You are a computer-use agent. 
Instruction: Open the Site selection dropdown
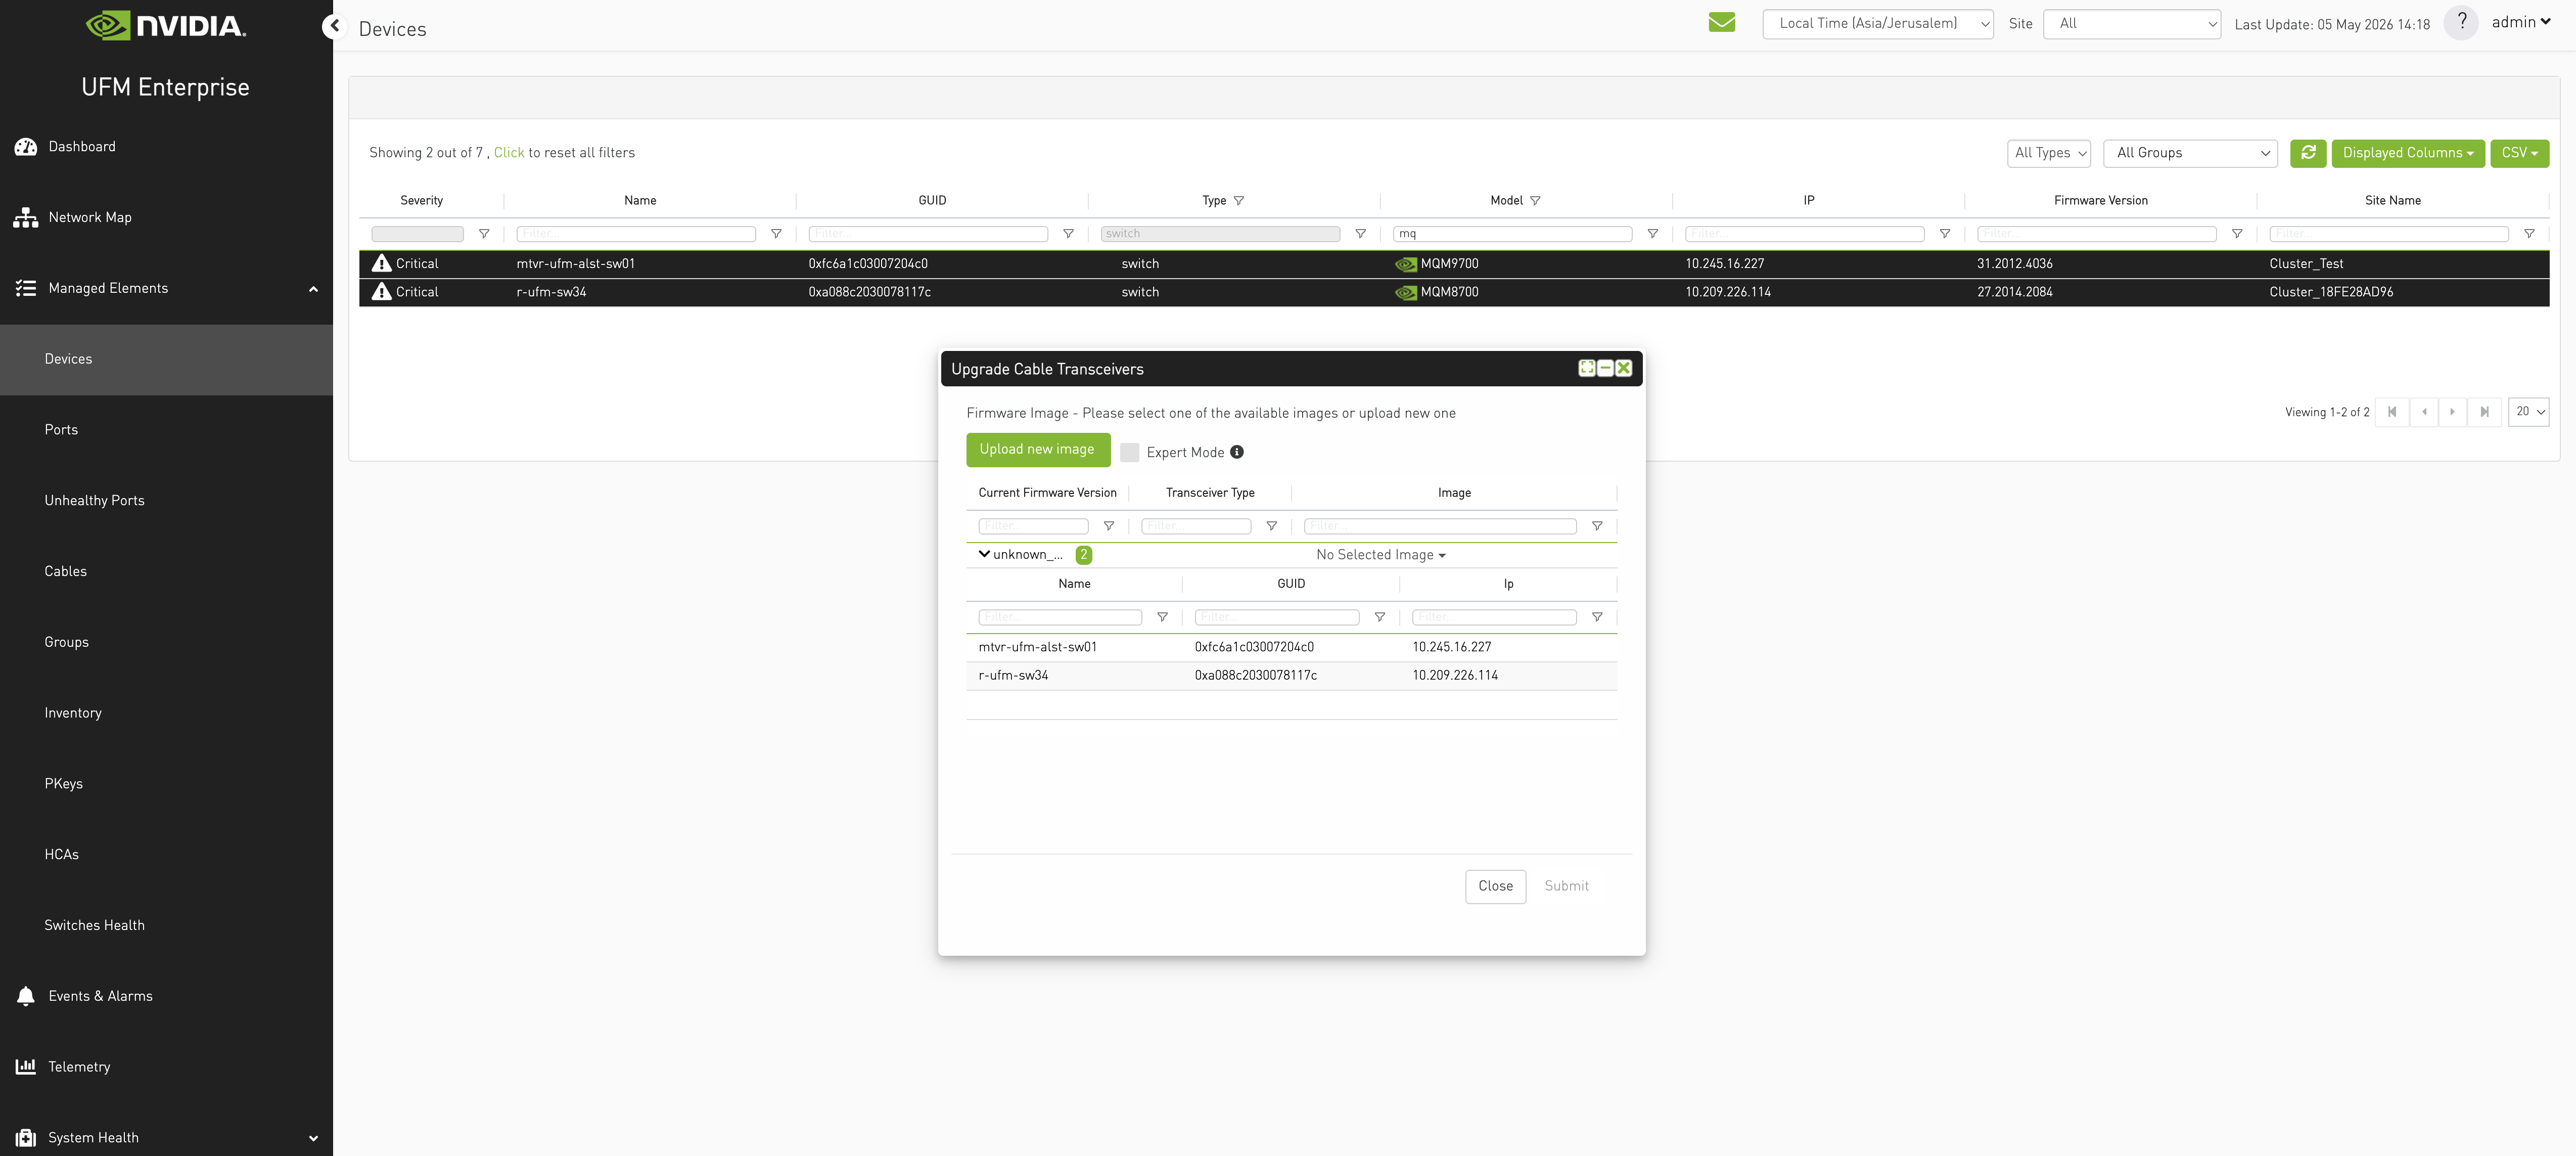click(2132, 24)
